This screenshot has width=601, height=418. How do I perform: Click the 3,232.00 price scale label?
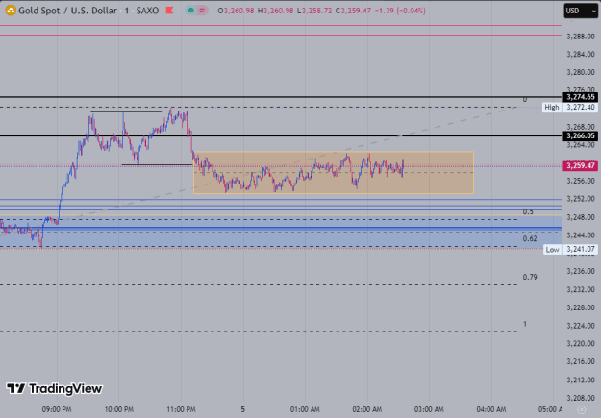[581, 289]
